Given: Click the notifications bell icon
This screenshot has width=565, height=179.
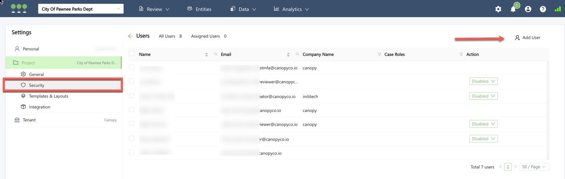Looking at the screenshot, I should pos(513,9).
